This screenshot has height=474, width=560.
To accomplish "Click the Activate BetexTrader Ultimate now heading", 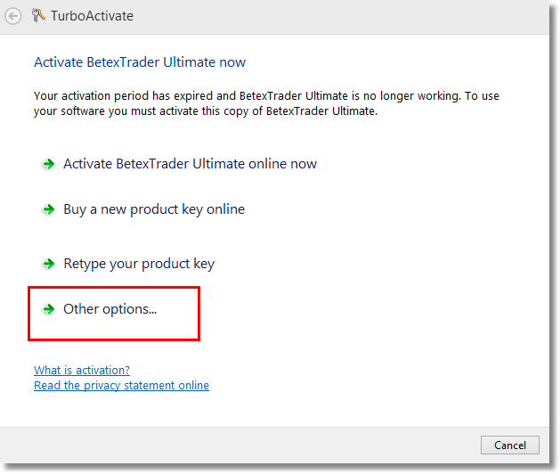I will click(140, 62).
